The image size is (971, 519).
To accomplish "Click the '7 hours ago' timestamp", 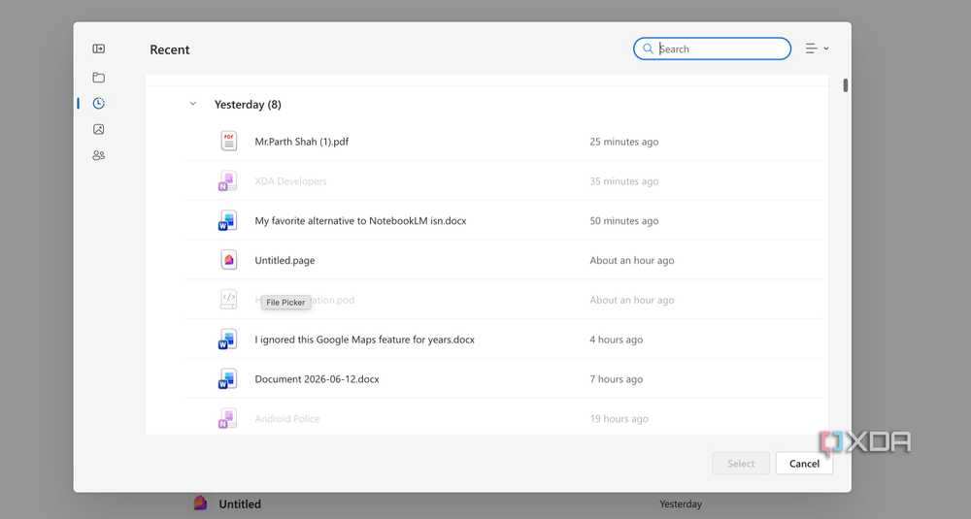I will tap(617, 379).
